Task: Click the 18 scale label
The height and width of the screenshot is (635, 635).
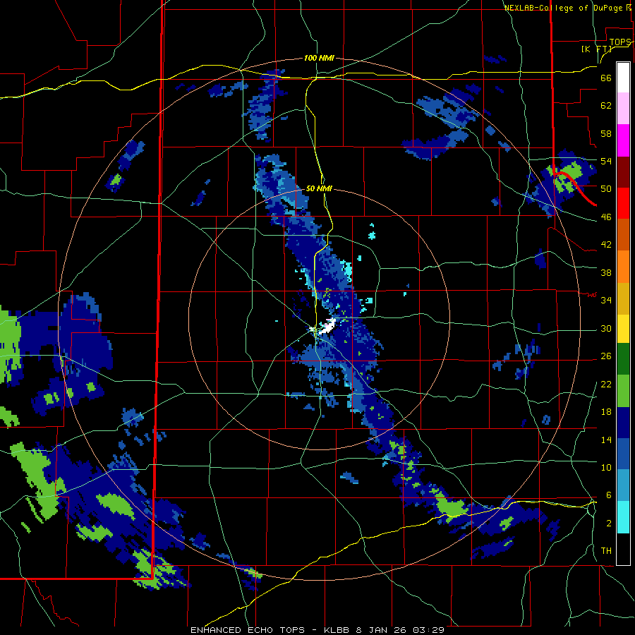Action: click(606, 412)
